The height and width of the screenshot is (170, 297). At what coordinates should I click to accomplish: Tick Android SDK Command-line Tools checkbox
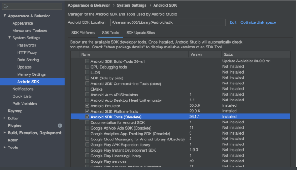(87, 83)
